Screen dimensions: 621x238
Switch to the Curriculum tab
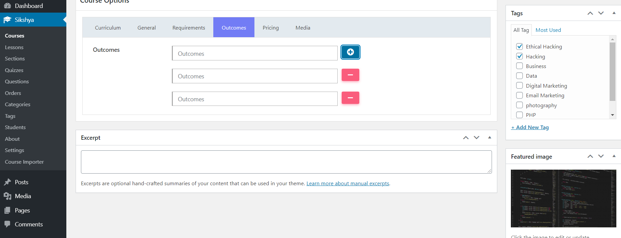108,28
